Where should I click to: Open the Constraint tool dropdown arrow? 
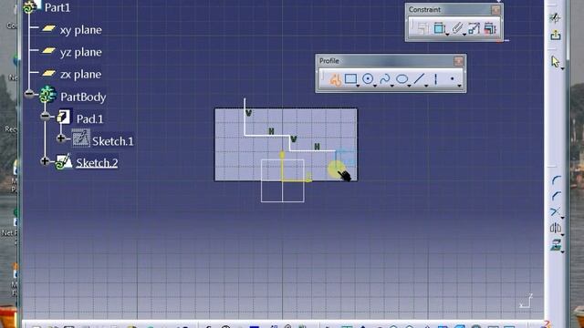(x=447, y=35)
